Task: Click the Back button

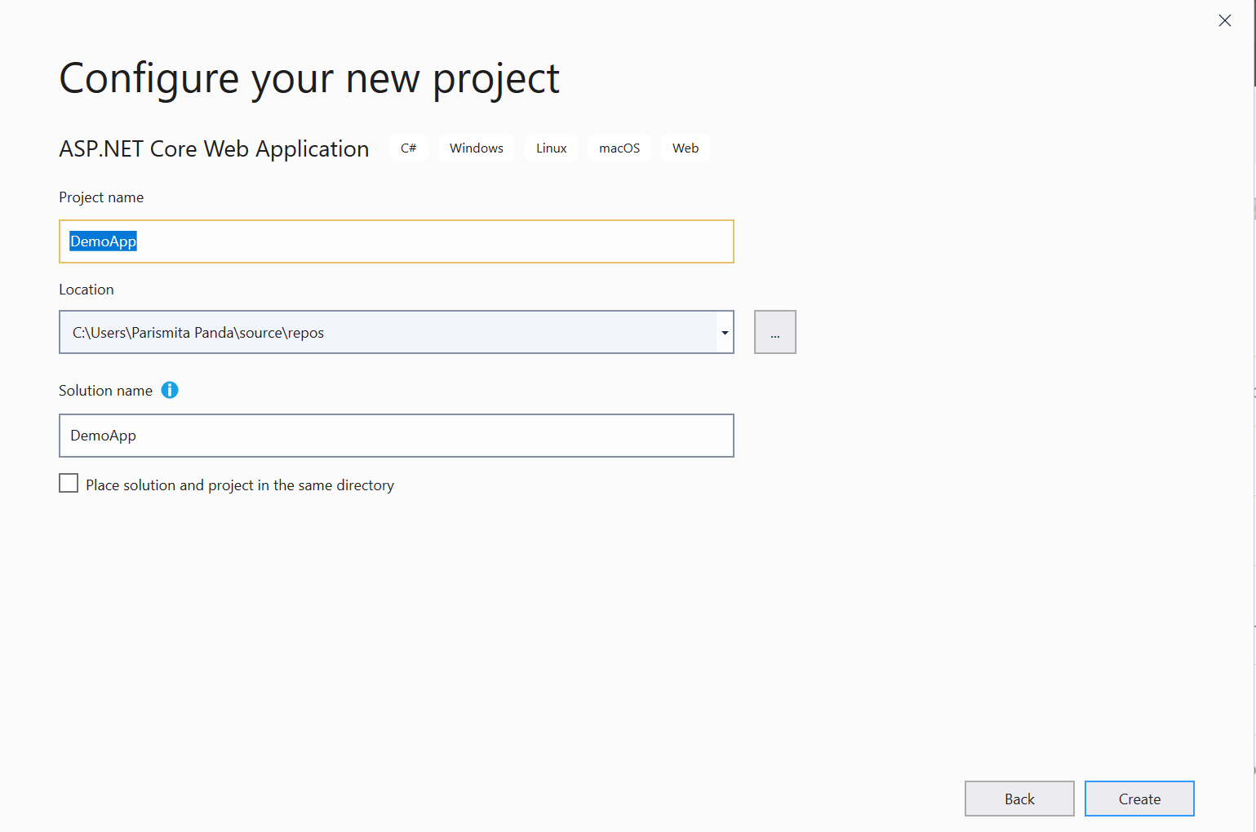Action: point(1019,799)
